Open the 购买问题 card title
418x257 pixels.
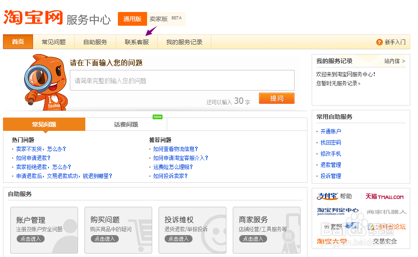click(105, 220)
